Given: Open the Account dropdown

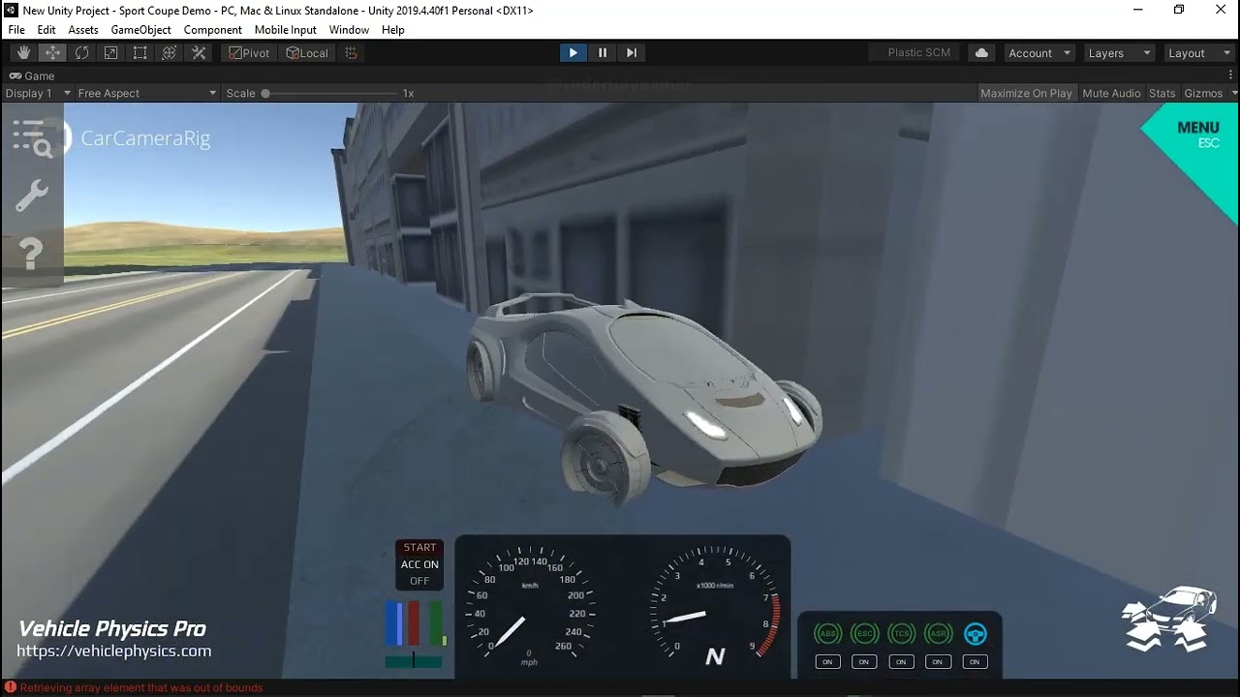Looking at the screenshot, I should click(x=1039, y=53).
